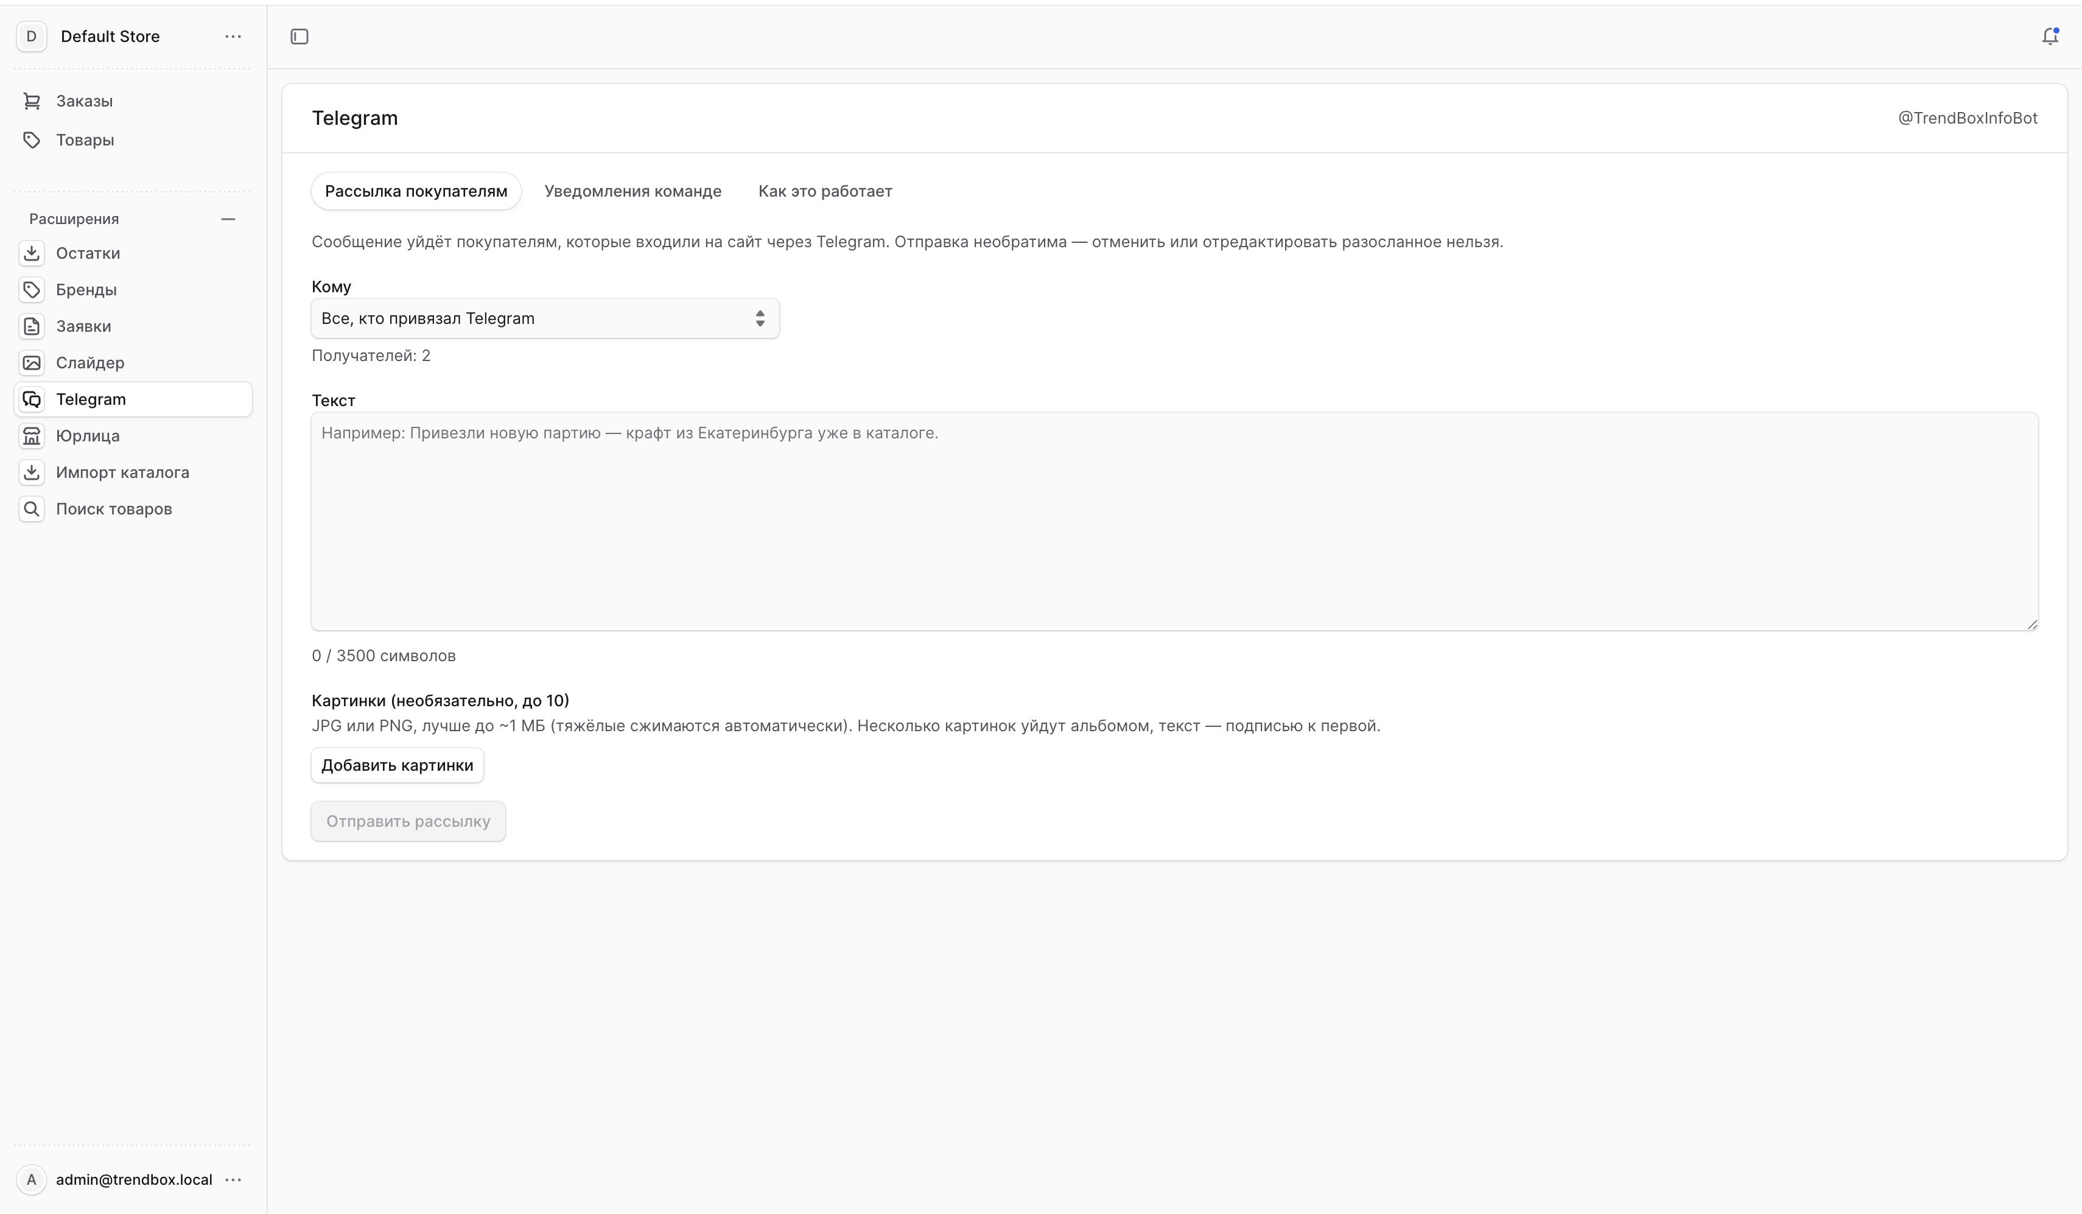2082x1214 pixels.
Task: Go to Поиск товаров
Action: 133,509
